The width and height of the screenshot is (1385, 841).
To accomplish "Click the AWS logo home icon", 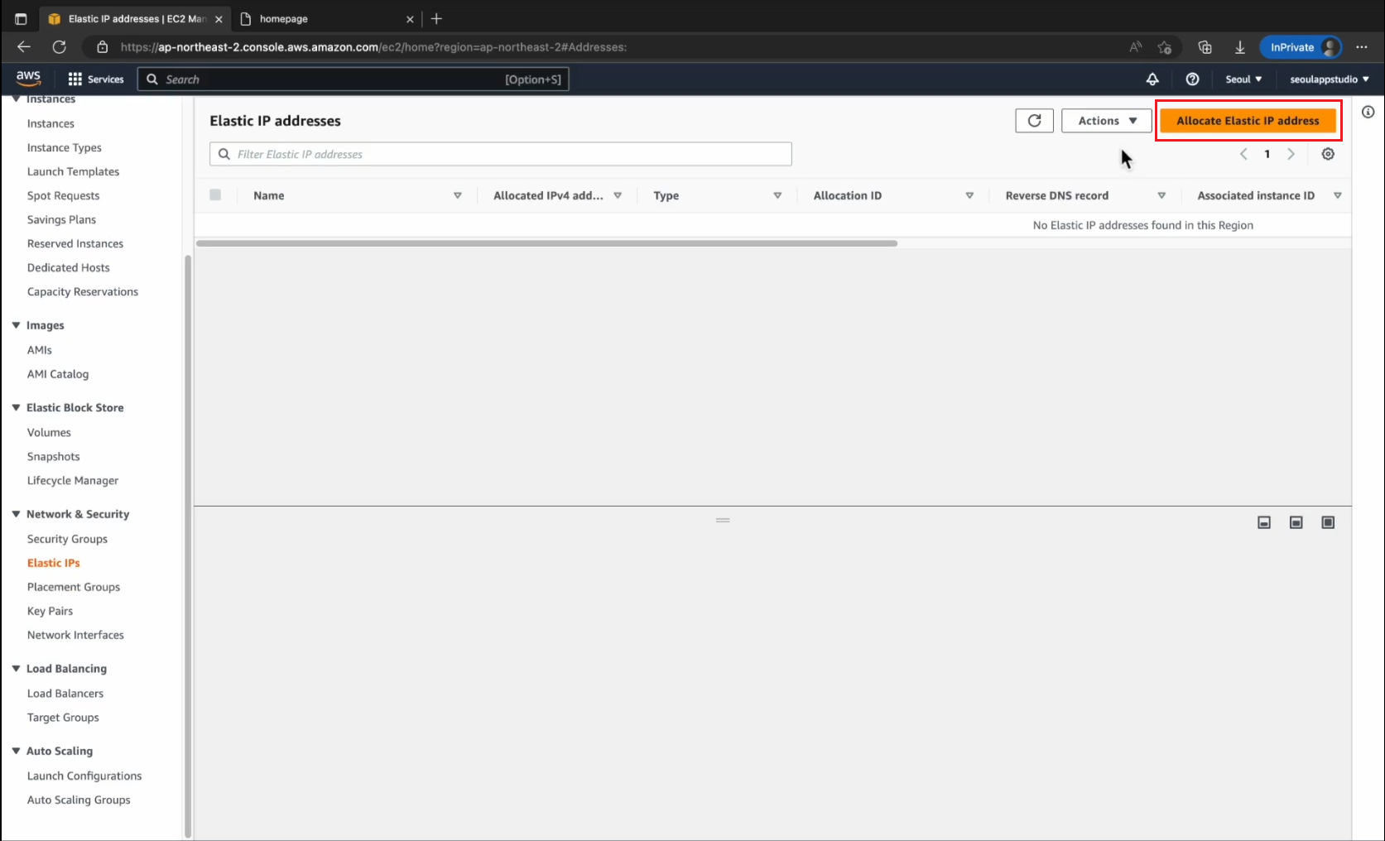I will tap(28, 78).
